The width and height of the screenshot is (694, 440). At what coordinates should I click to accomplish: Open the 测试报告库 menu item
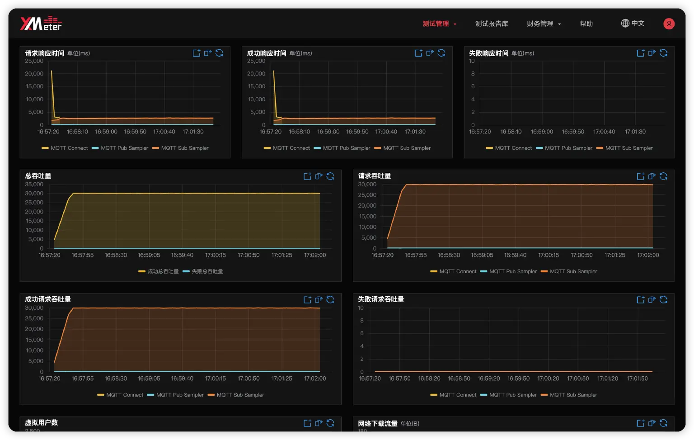(x=492, y=24)
